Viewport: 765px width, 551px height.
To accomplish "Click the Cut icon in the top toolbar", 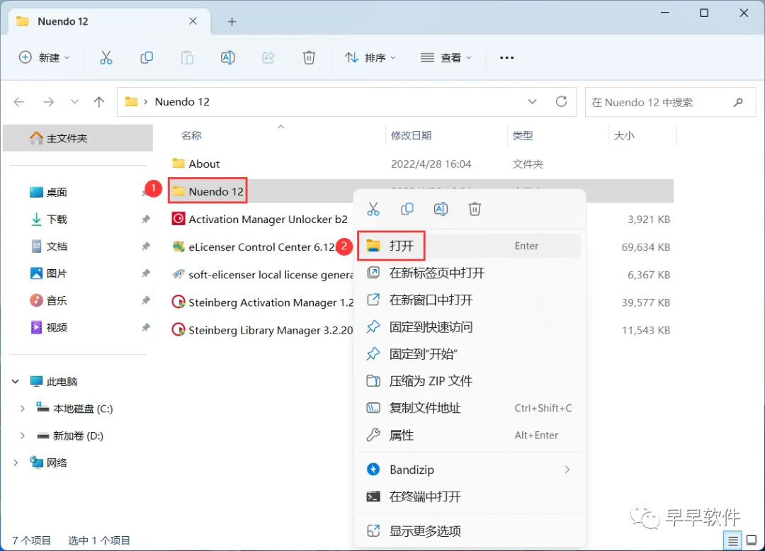I will [x=106, y=57].
